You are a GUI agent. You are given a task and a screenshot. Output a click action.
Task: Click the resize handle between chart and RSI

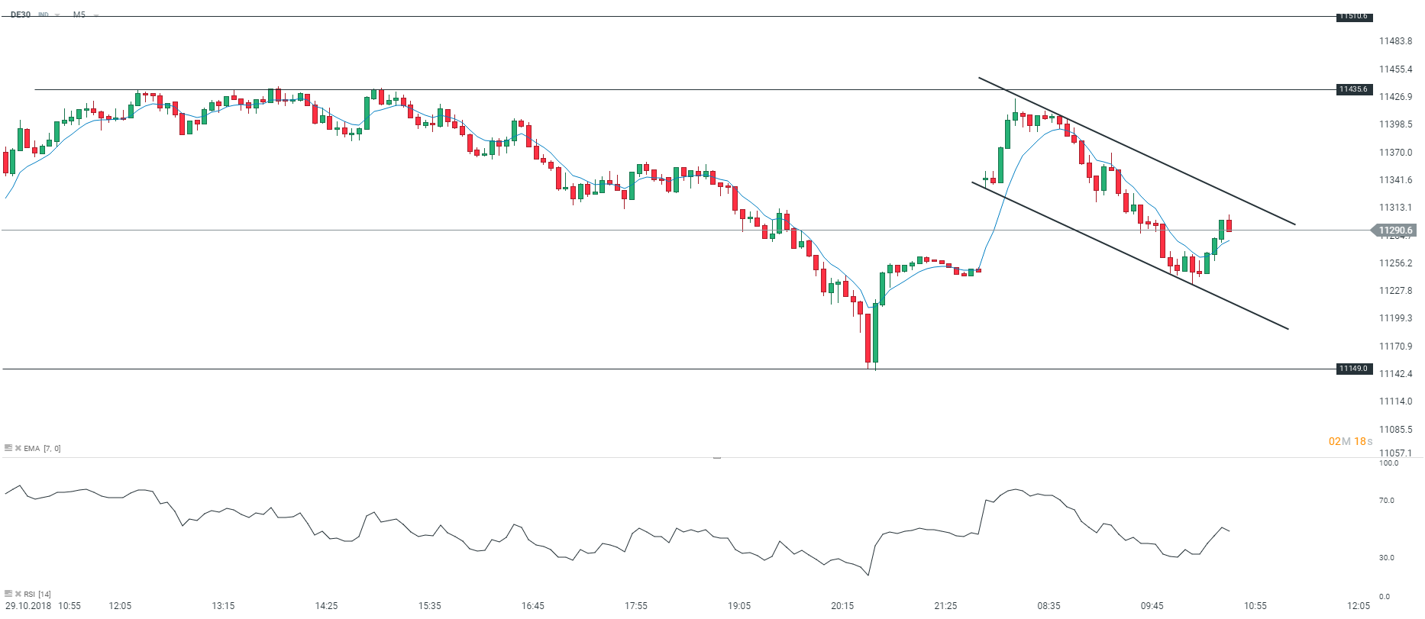pos(716,457)
